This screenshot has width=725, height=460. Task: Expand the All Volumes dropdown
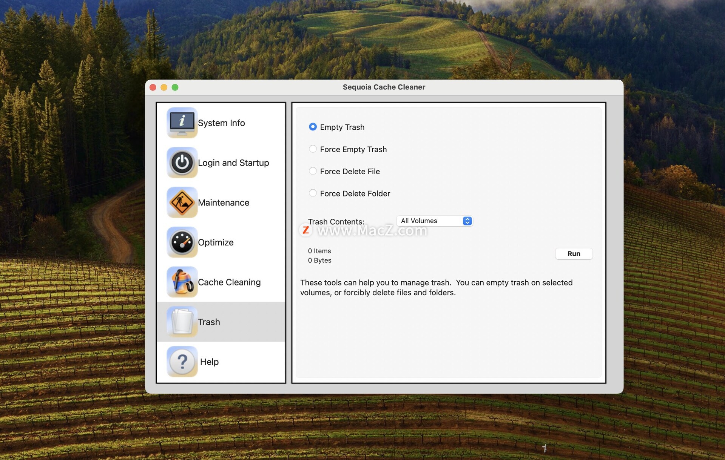tap(434, 221)
